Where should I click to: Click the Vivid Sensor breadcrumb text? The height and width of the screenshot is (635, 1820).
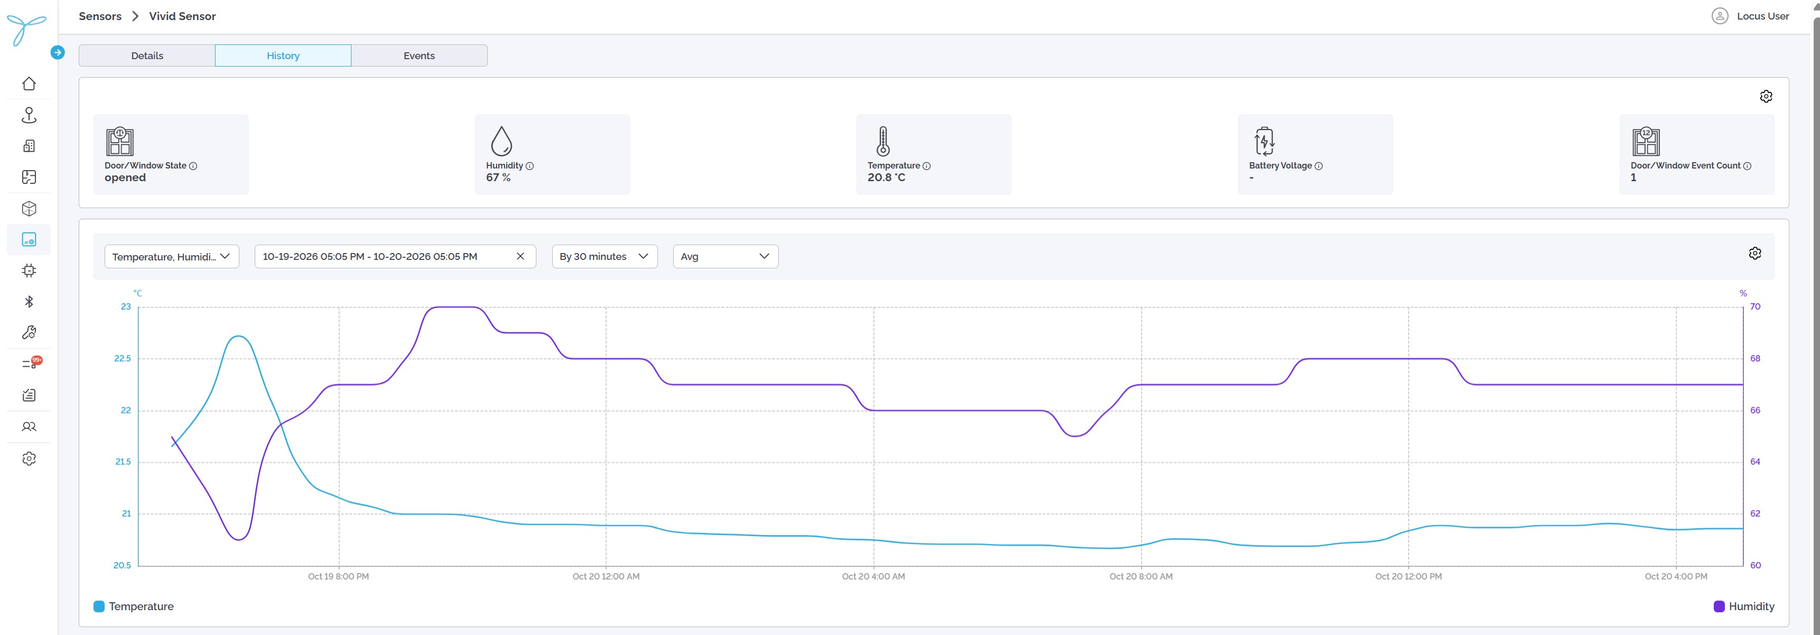click(x=182, y=16)
